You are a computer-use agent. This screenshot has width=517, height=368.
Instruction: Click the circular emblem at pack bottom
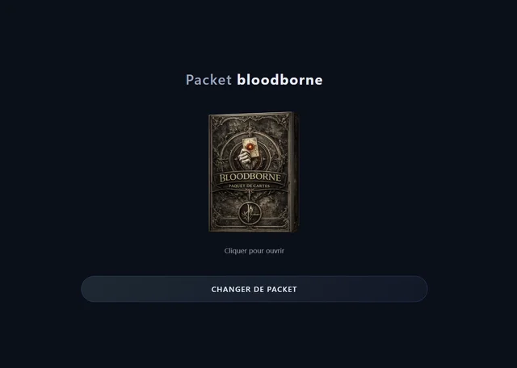[x=250, y=212]
